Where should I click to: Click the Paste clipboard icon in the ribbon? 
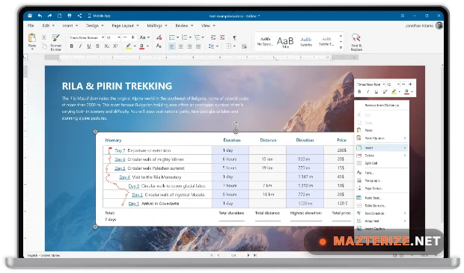click(32, 37)
